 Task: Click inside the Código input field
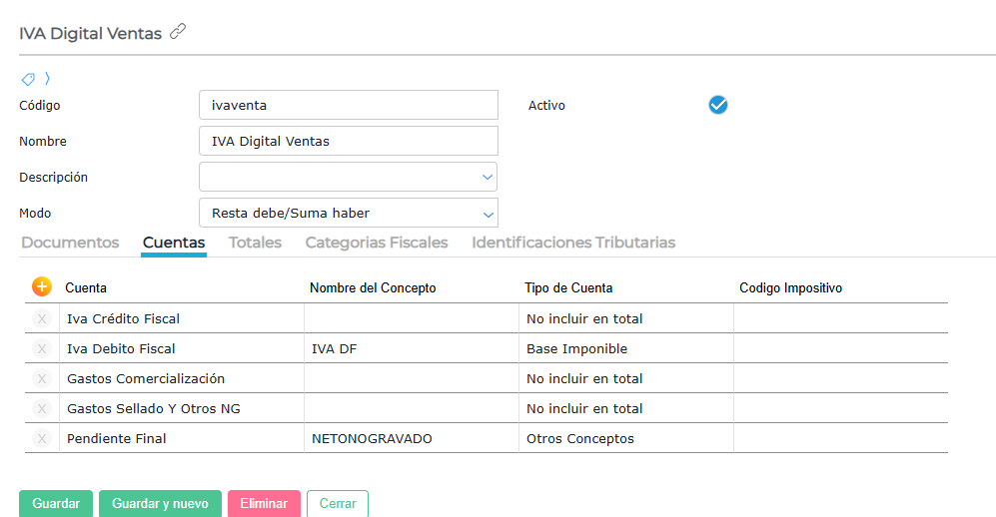tap(348, 105)
